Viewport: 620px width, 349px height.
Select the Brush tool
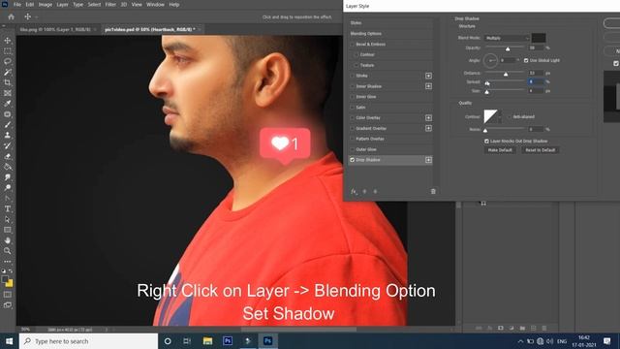click(8, 125)
